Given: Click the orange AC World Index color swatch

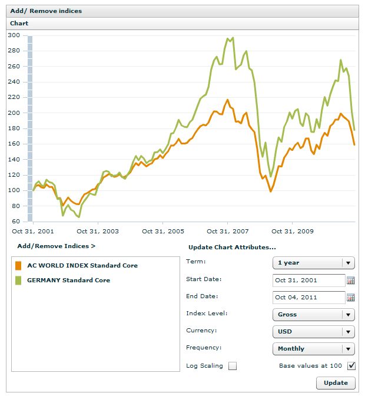Looking at the screenshot, I should pos(19,266).
